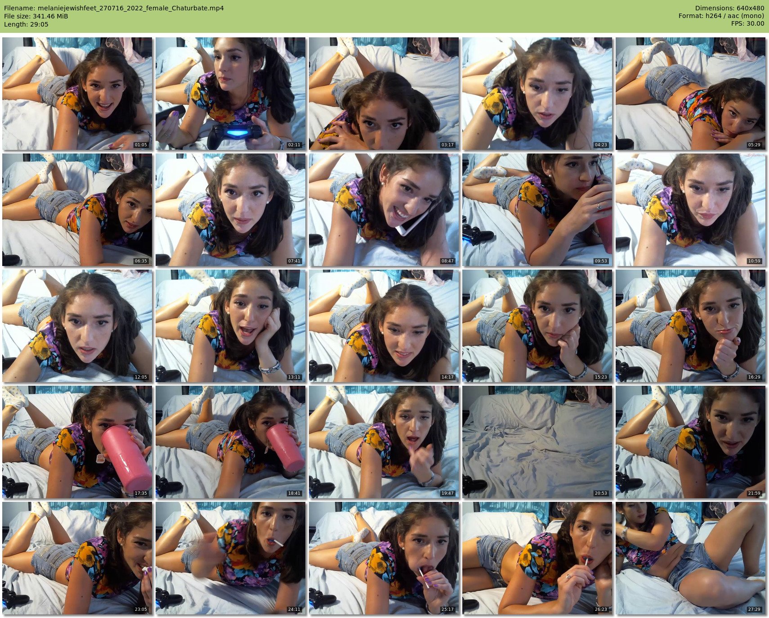Select the 'Dimensions: 640x480' text
Screen dimensions: 769x618
[x=729, y=8]
